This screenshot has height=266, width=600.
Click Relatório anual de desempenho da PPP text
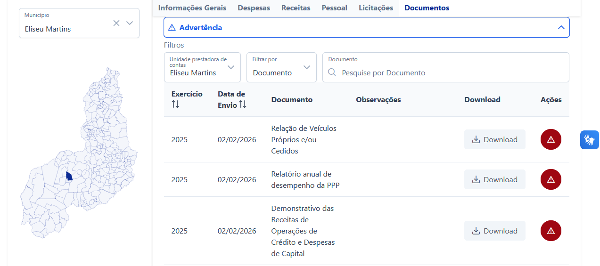305,179
